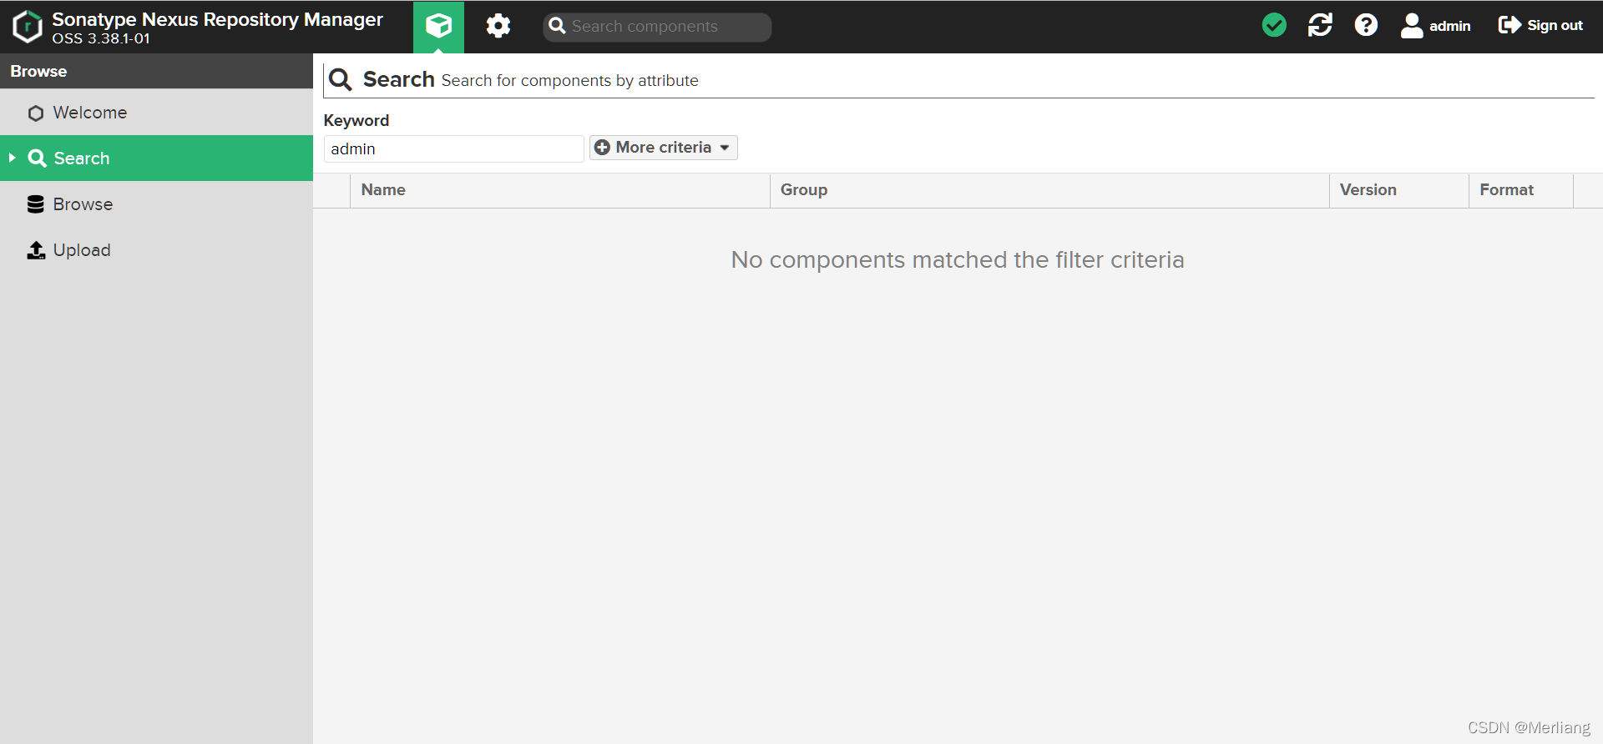
Task: Click the magnifier icon in top search box
Action: pyautogui.click(x=557, y=27)
